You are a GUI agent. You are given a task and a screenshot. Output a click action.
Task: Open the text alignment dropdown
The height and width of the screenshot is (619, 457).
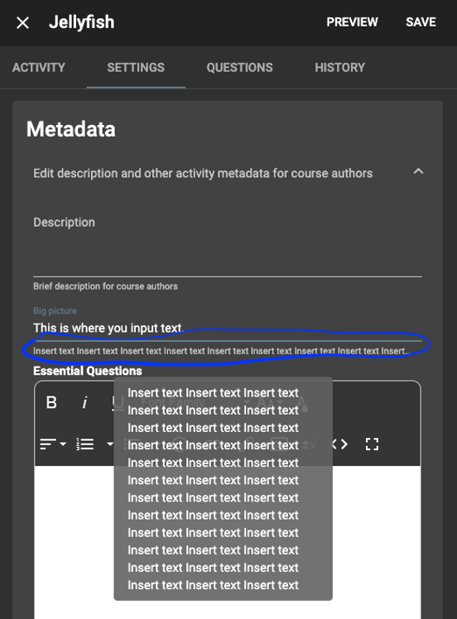[53, 444]
